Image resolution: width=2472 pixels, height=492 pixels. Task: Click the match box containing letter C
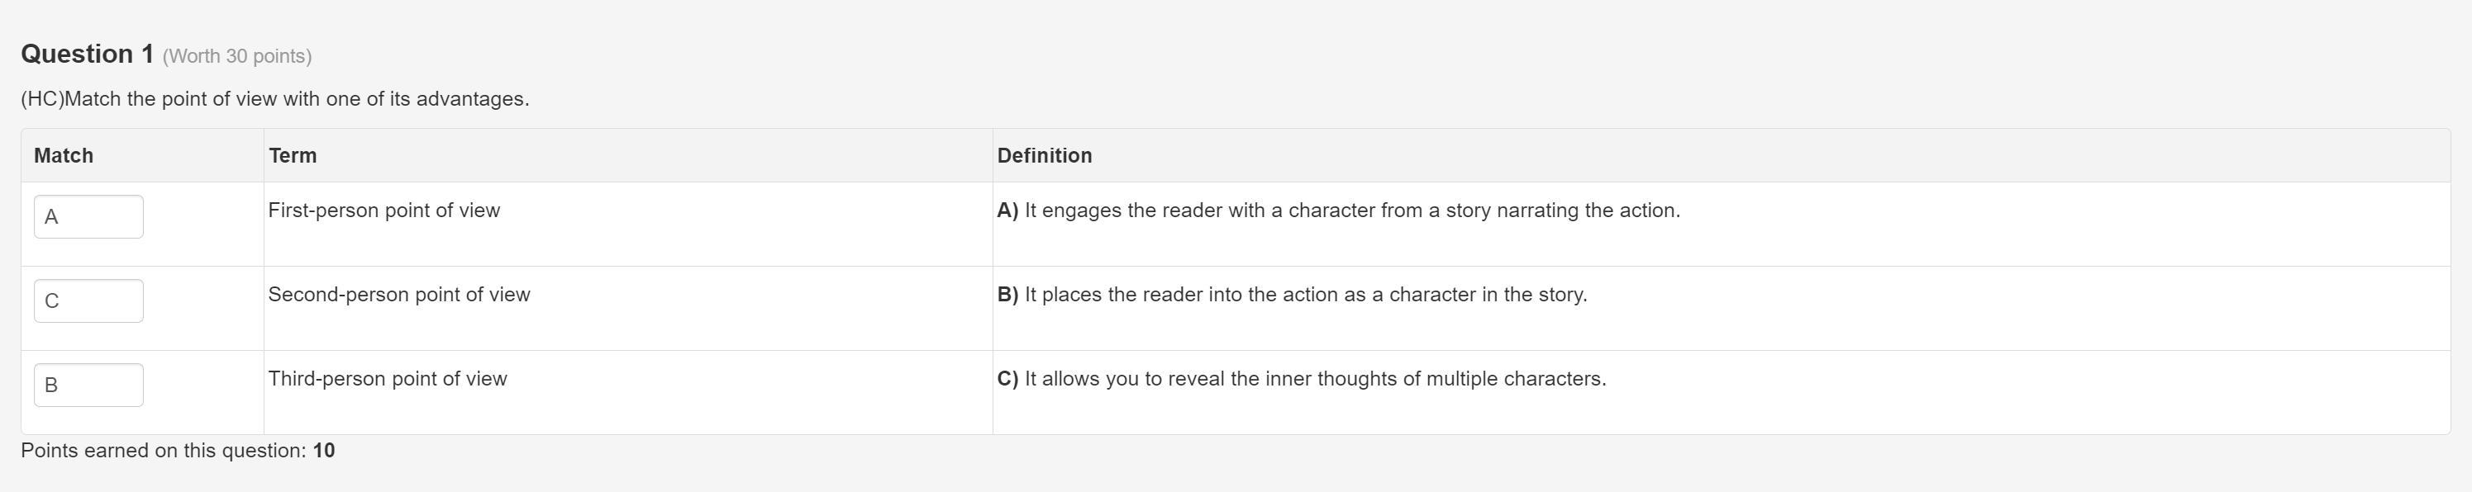tap(88, 301)
